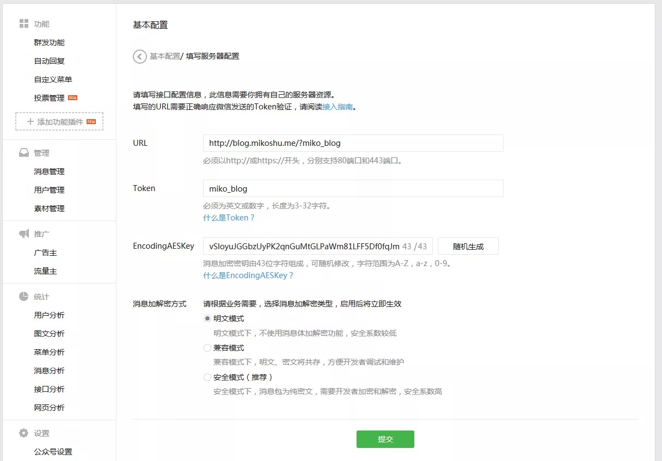Open the 接入指南 link
This screenshot has height=461, width=662.
pos(338,107)
